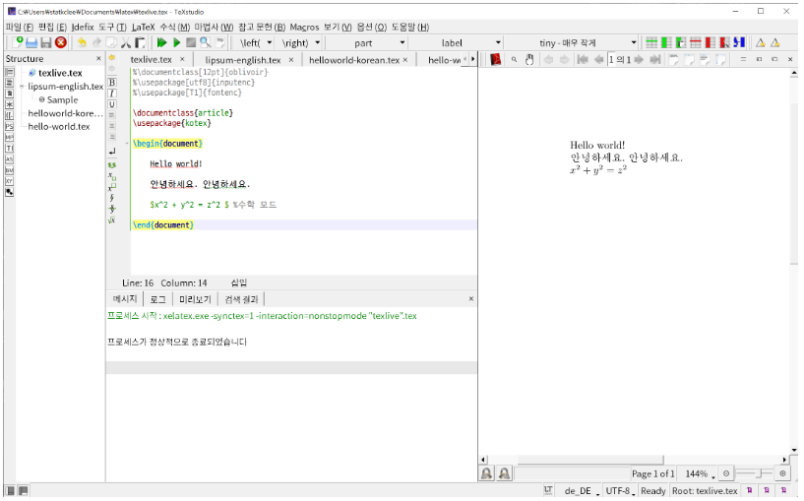Jump to last PDF page arrow
The height and width of the screenshot is (501, 804).
654,59
